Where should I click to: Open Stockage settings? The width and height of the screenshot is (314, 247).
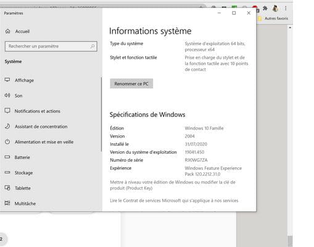click(23, 173)
